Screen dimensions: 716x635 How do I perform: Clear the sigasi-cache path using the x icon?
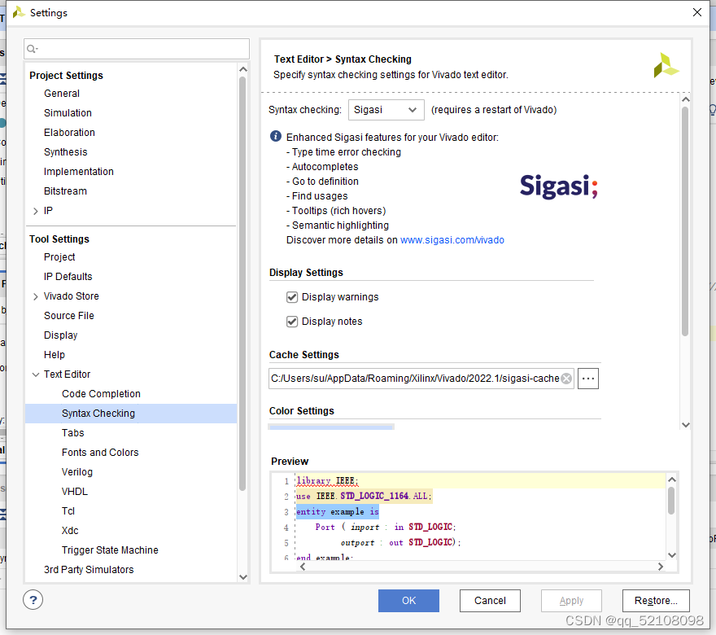(x=566, y=378)
